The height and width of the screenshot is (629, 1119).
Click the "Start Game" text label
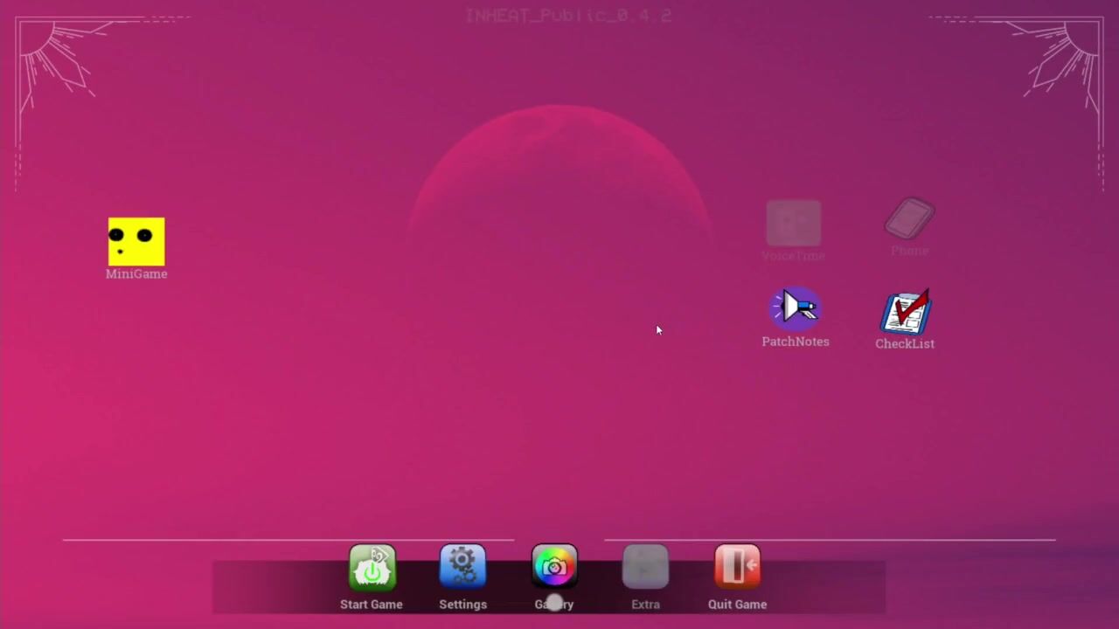[x=372, y=605]
